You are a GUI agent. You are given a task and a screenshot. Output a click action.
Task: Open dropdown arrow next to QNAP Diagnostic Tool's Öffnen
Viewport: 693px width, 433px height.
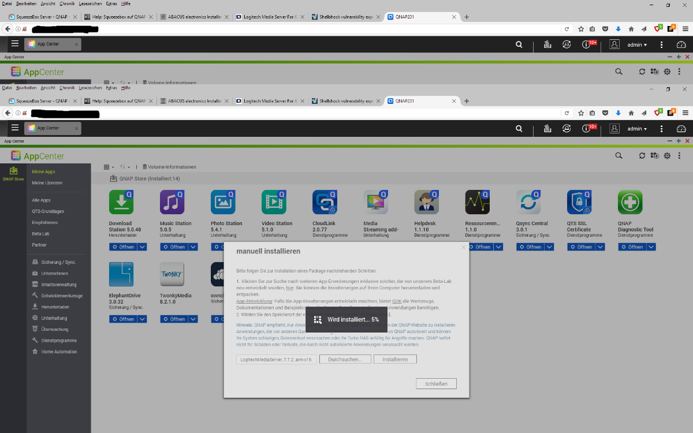651,247
